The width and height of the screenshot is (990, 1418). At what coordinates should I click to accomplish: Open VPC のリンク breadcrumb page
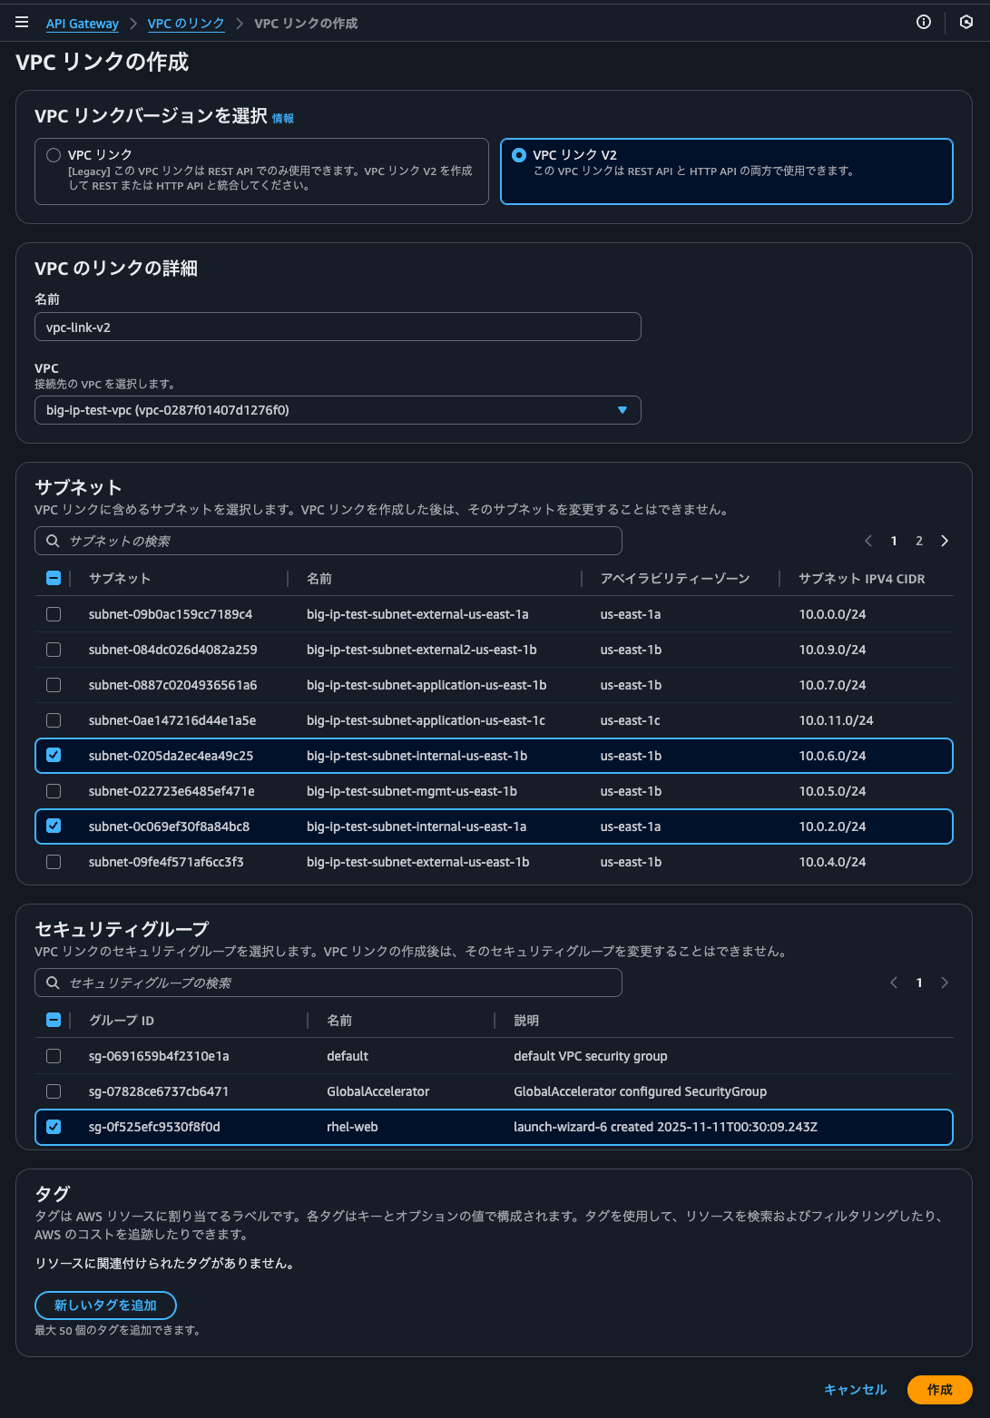point(186,24)
